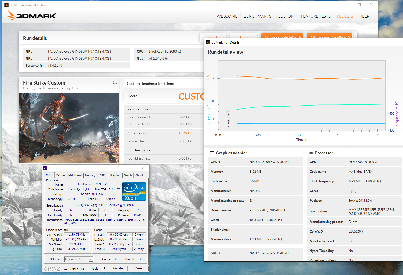403x275 pixels.
Task: Go to the FEATURE TESTS tab
Action: pyautogui.click(x=316, y=16)
